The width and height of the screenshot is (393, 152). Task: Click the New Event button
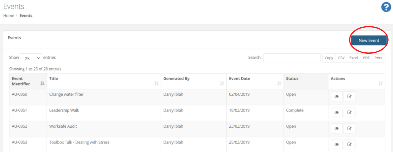369,40
